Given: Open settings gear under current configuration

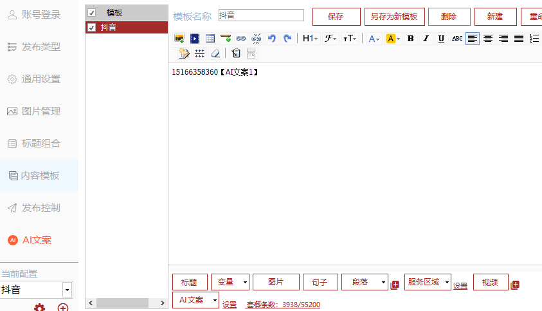Looking at the screenshot, I should pyautogui.click(x=39, y=307).
